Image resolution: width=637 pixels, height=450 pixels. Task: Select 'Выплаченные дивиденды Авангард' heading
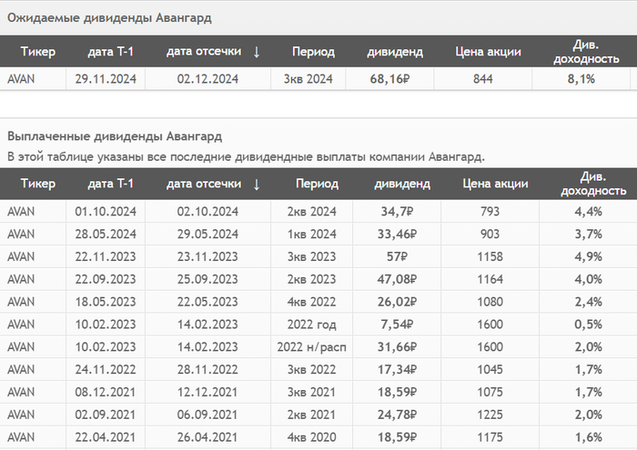[115, 136]
